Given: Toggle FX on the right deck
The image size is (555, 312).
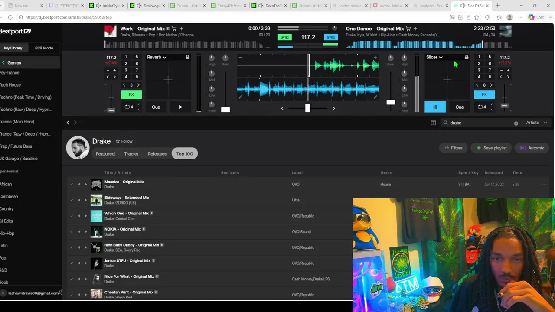Looking at the screenshot, I should click(x=484, y=94).
